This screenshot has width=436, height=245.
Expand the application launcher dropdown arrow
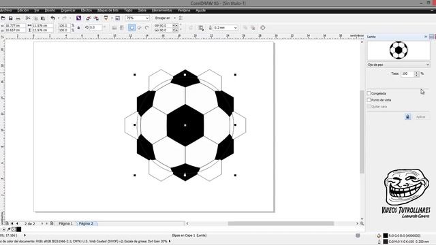[112, 18]
